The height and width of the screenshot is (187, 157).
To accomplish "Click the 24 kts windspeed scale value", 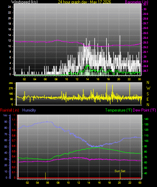I will click(x=9, y=7).
